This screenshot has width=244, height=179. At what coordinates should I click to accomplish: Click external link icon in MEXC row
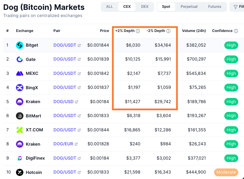79,74
